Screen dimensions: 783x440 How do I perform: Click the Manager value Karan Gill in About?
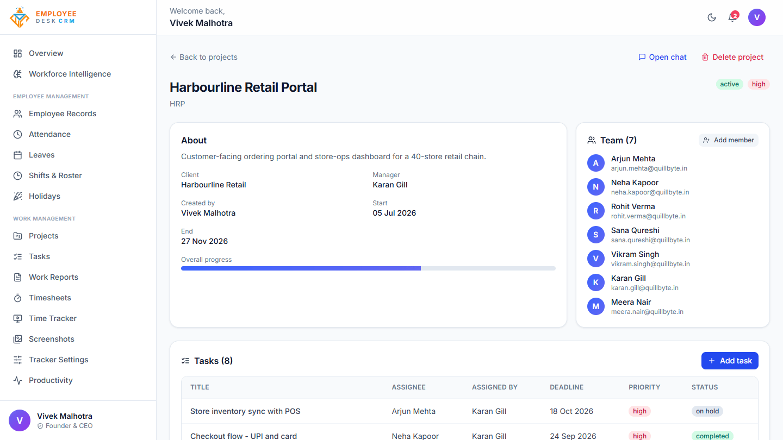390,185
